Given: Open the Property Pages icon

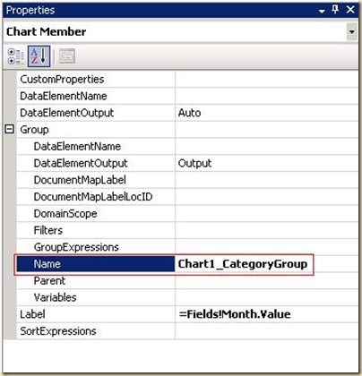Looking at the screenshot, I should pos(67,56).
